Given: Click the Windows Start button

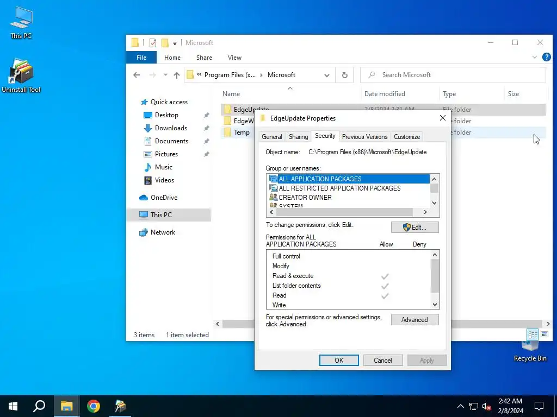Looking at the screenshot, I should [x=13, y=406].
